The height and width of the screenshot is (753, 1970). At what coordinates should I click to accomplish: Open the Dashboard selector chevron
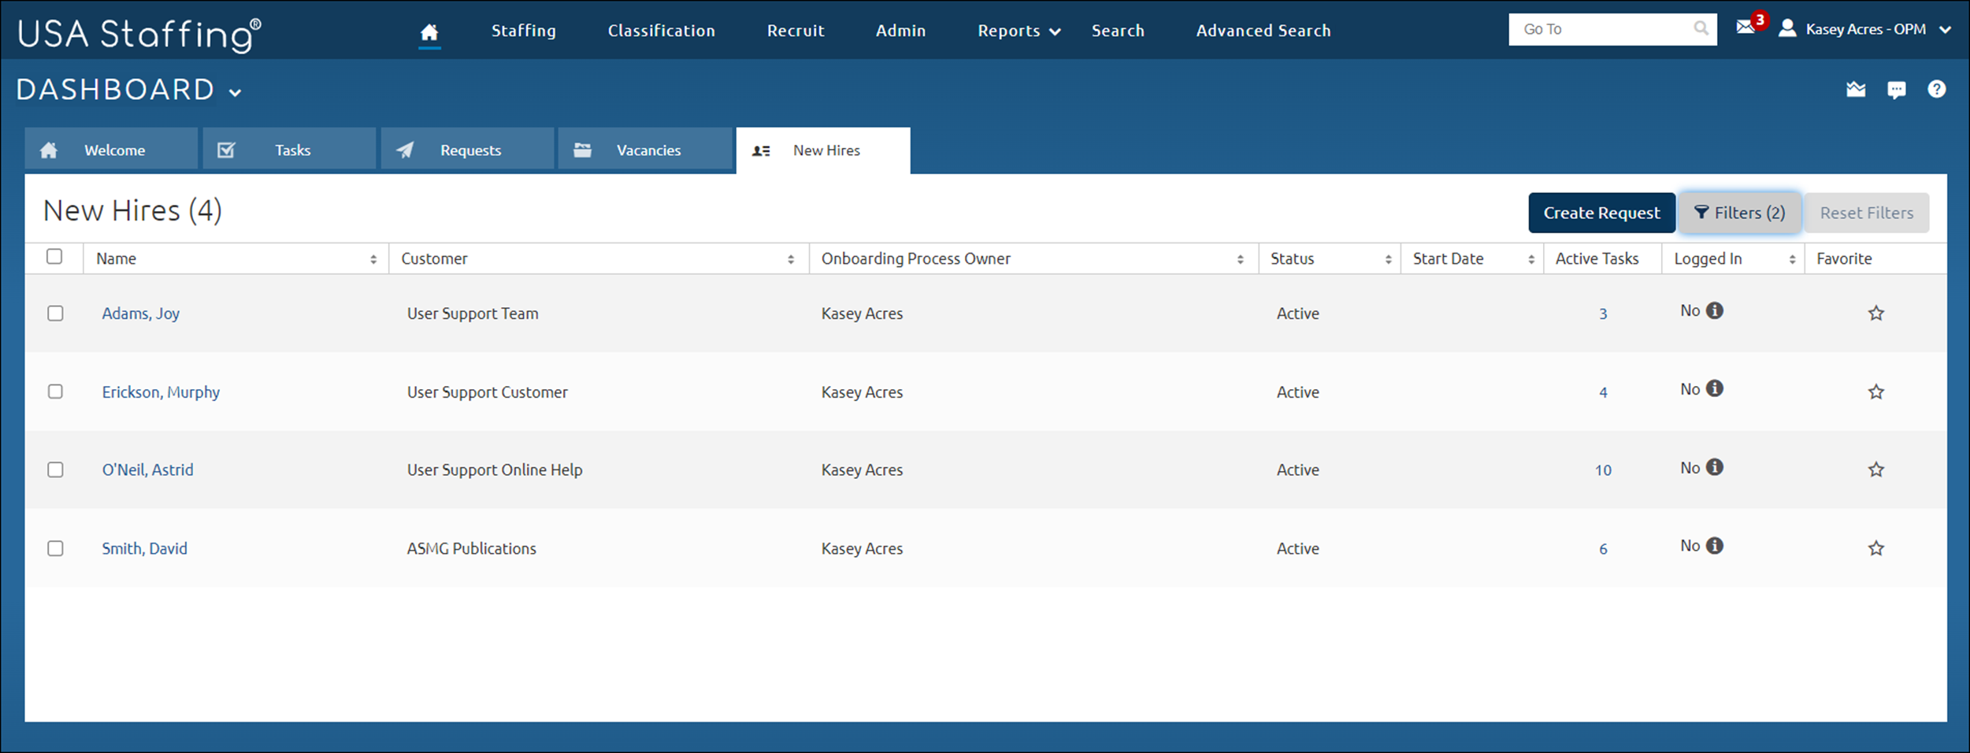[x=234, y=92]
